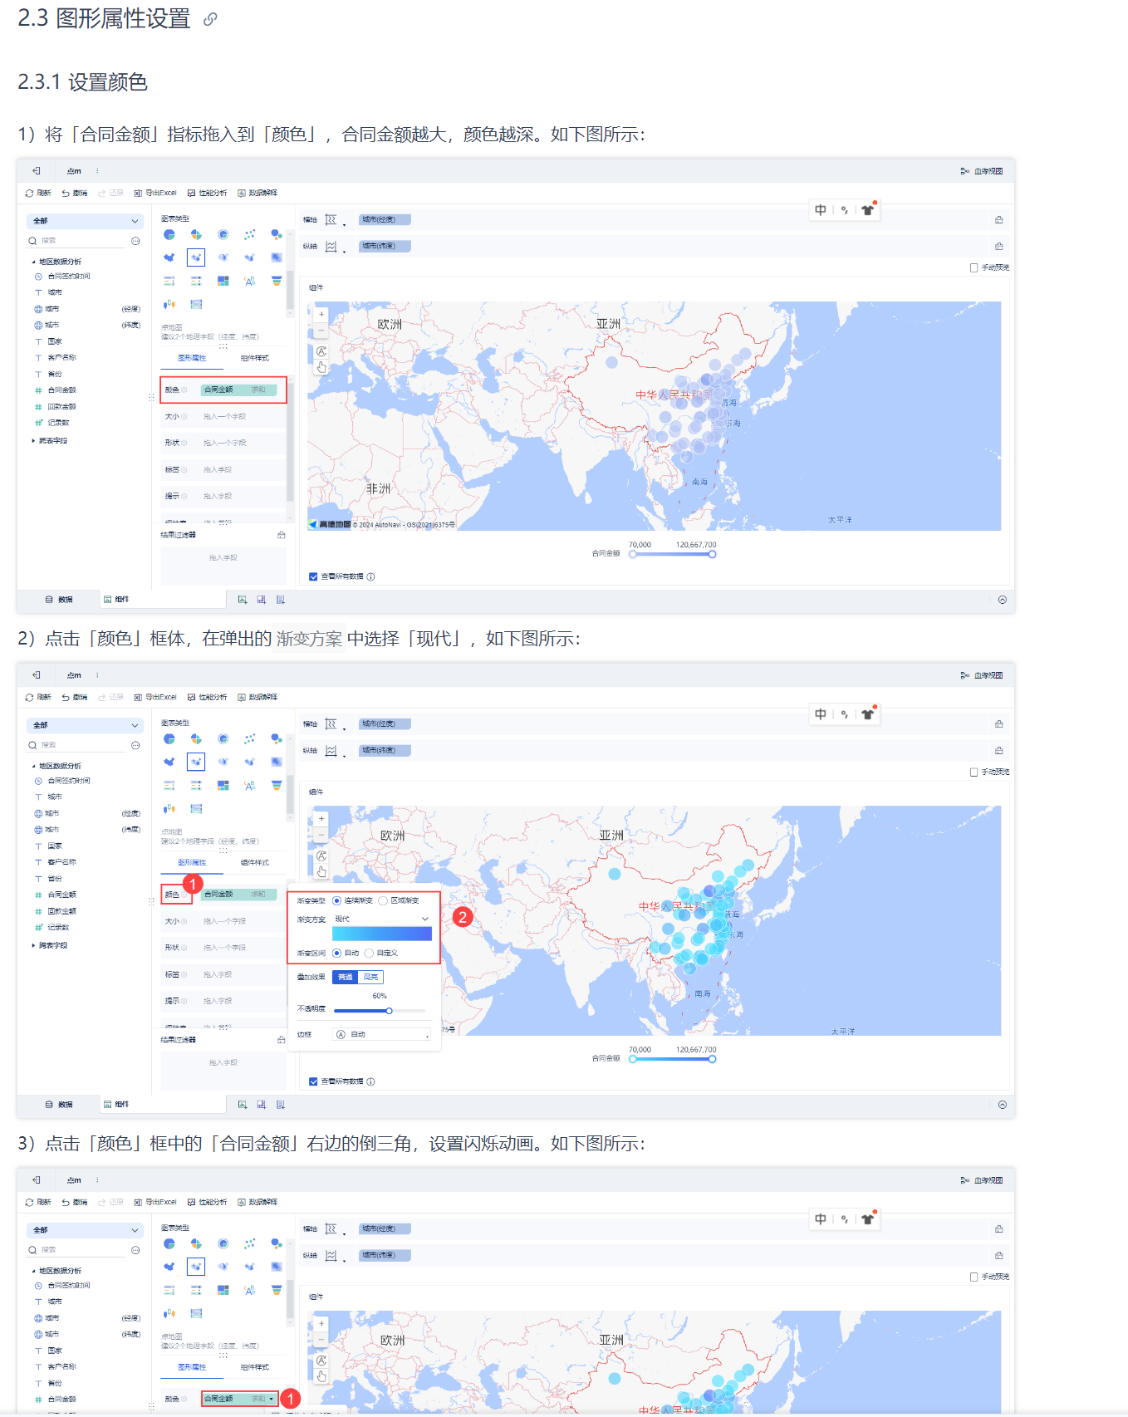1128x1417 pixels.
Task: Click the point map icon in third screenshot
Action: coord(196,1267)
